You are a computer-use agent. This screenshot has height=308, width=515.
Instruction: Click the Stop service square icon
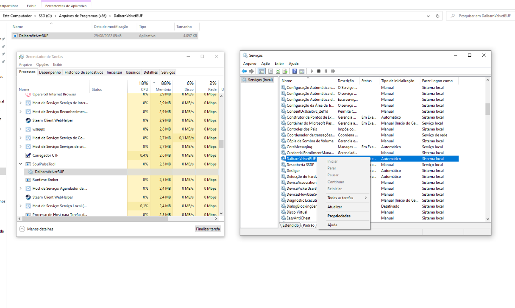[x=319, y=71]
